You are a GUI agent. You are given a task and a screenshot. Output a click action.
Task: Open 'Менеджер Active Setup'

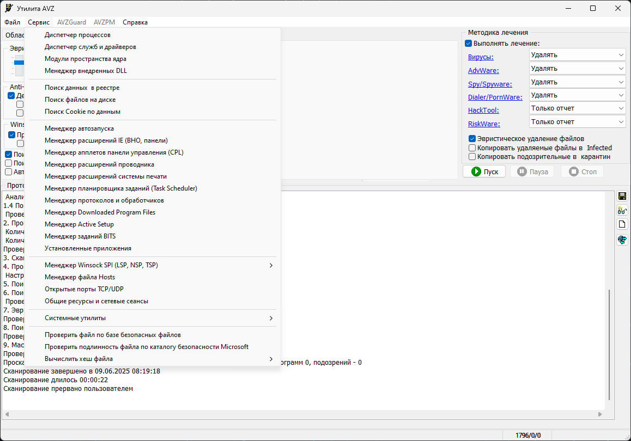tap(153, 225)
